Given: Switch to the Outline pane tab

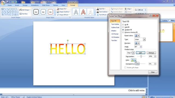Looking at the screenshot, I should [x=165, y=21].
